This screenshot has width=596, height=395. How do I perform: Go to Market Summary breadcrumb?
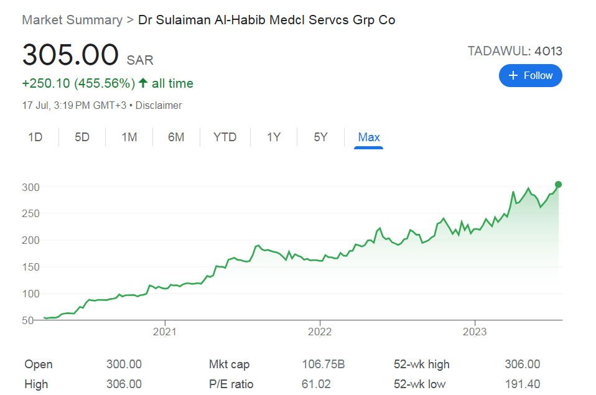coord(72,20)
